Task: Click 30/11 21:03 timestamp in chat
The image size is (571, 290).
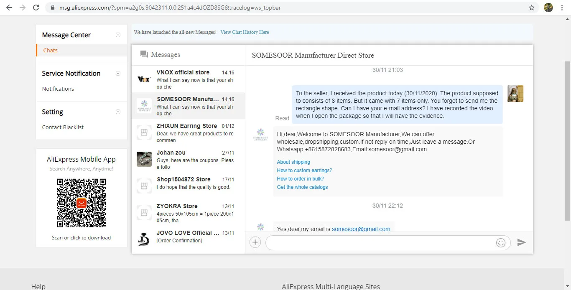Action: (387, 70)
